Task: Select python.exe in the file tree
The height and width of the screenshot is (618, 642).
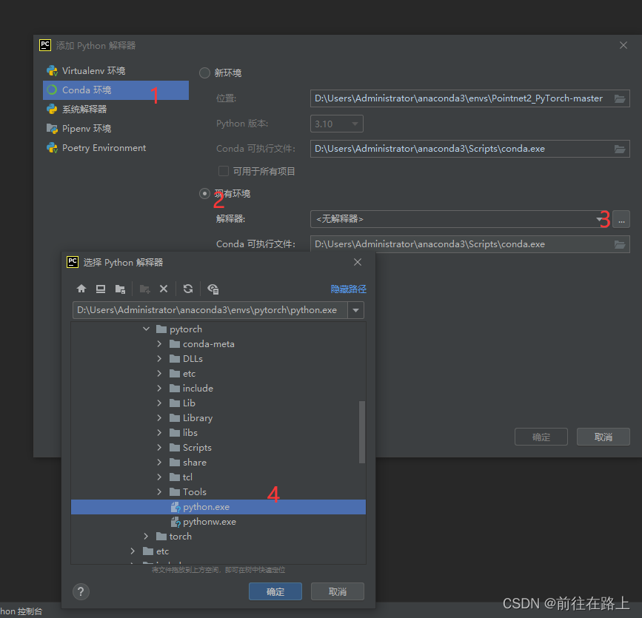Action: 207,506
